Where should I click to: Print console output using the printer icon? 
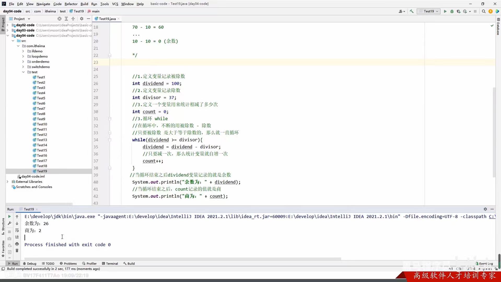pos(17,244)
